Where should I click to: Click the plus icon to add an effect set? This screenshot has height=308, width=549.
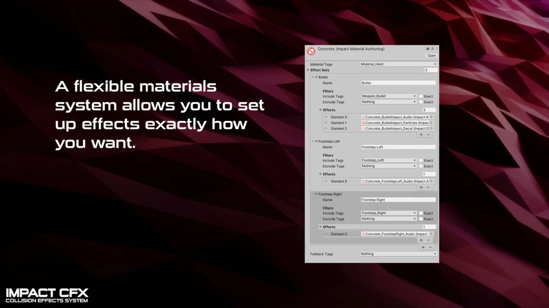(423, 247)
